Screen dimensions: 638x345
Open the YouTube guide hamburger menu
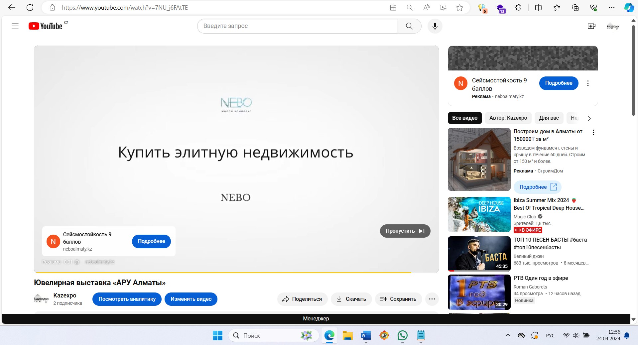click(x=15, y=26)
